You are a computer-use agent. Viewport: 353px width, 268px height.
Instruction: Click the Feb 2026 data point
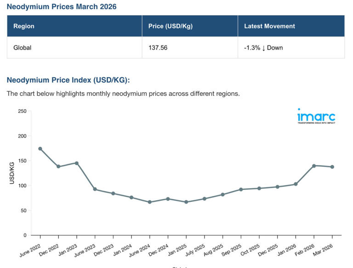coord(314,166)
